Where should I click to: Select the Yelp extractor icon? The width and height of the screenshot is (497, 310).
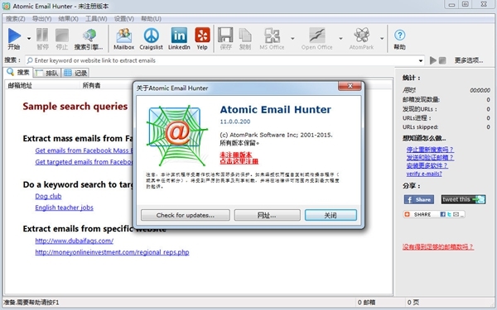tap(202, 35)
